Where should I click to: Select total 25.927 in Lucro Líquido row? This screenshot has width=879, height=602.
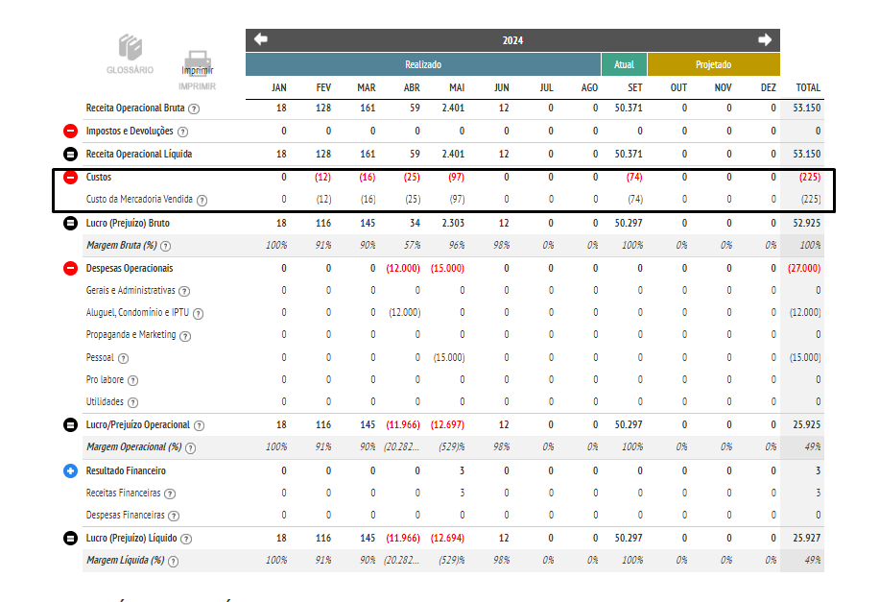[x=807, y=538]
